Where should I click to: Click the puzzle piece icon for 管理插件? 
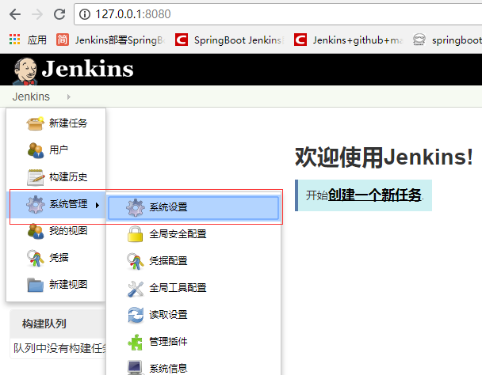[135, 342]
